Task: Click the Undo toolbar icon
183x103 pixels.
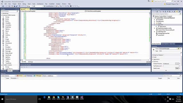Action: tap(19, 6)
